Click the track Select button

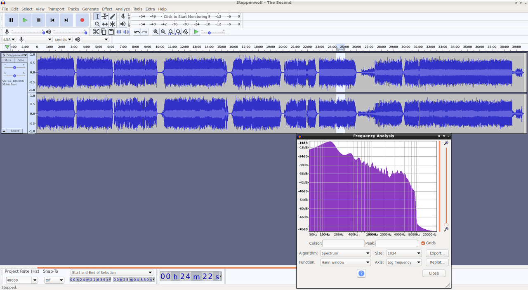pos(15,131)
